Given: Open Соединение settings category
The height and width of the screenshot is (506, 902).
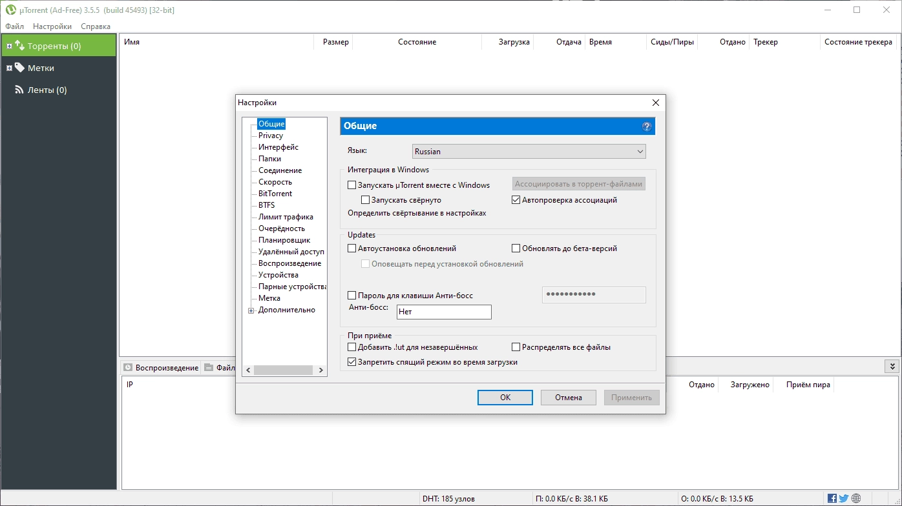Looking at the screenshot, I should coord(280,170).
